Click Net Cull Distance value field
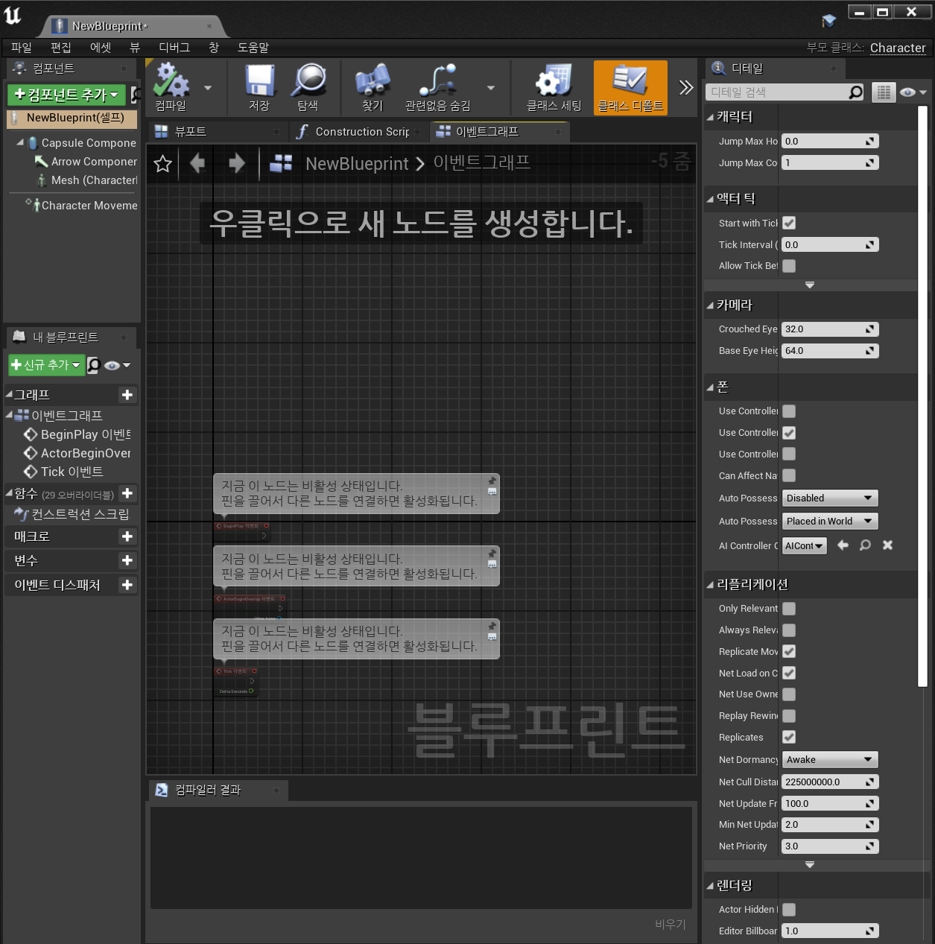The width and height of the screenshot is (935, 944). (x=830, y=782)
